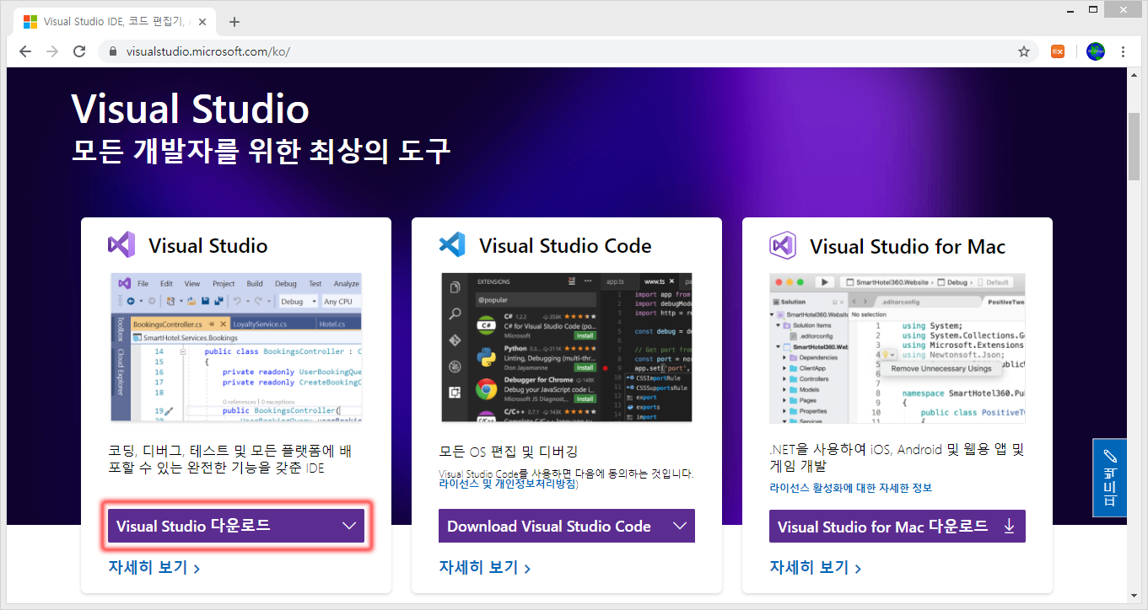Reload the current page
The width and height of the screenshot is (1148, 610).
[79, 51]
